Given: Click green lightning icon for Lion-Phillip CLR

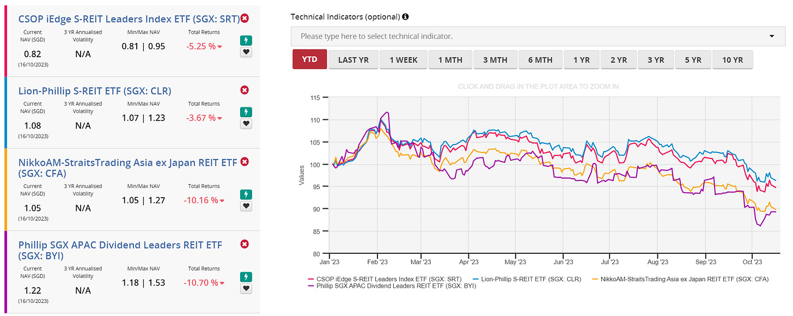Looking at the screenshot, I should pyautogui.click(x=245, y=112).
